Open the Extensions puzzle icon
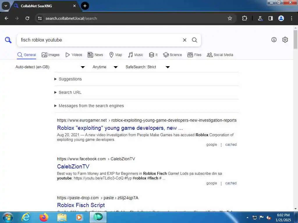The height and width of the screenshot is (223, 298). click(244, 18)
